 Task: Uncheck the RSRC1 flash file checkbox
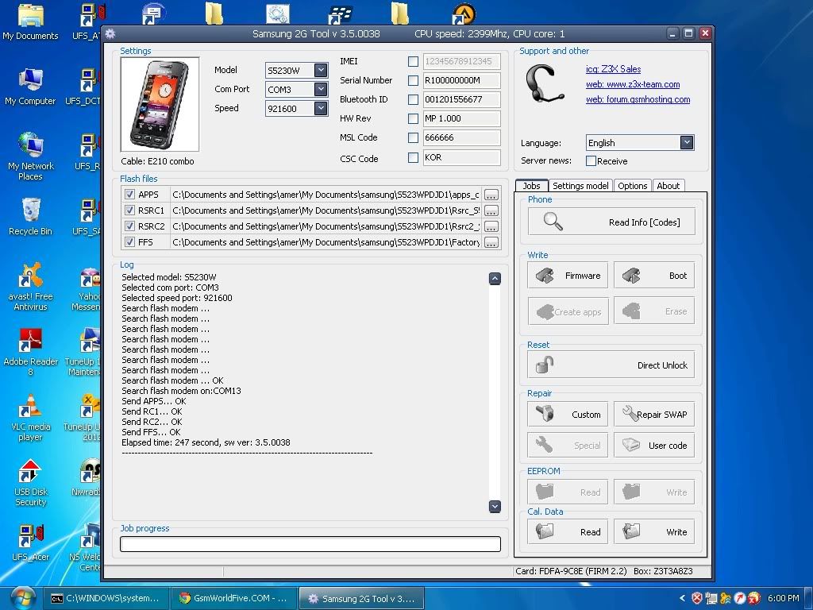tap(129, 210)
